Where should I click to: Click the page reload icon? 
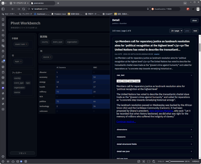[x=24, y=9]
